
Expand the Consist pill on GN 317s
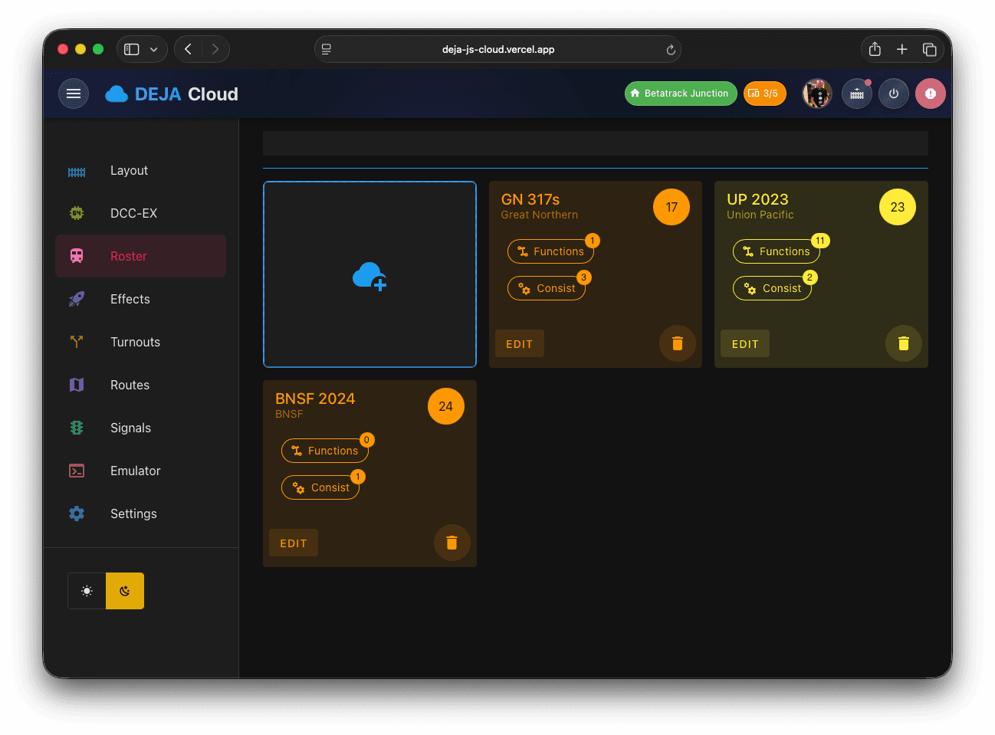546,287
